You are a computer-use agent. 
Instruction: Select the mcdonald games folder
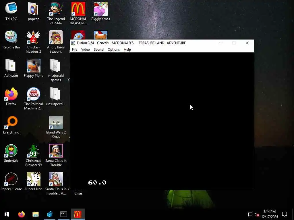(56, 70)
